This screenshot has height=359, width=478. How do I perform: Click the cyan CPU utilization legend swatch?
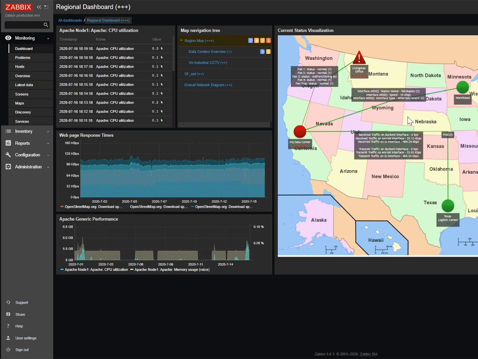tap(62, 270)
